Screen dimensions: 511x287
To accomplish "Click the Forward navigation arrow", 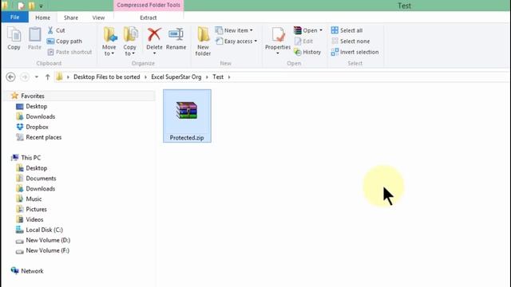I will tap(25, 77).
